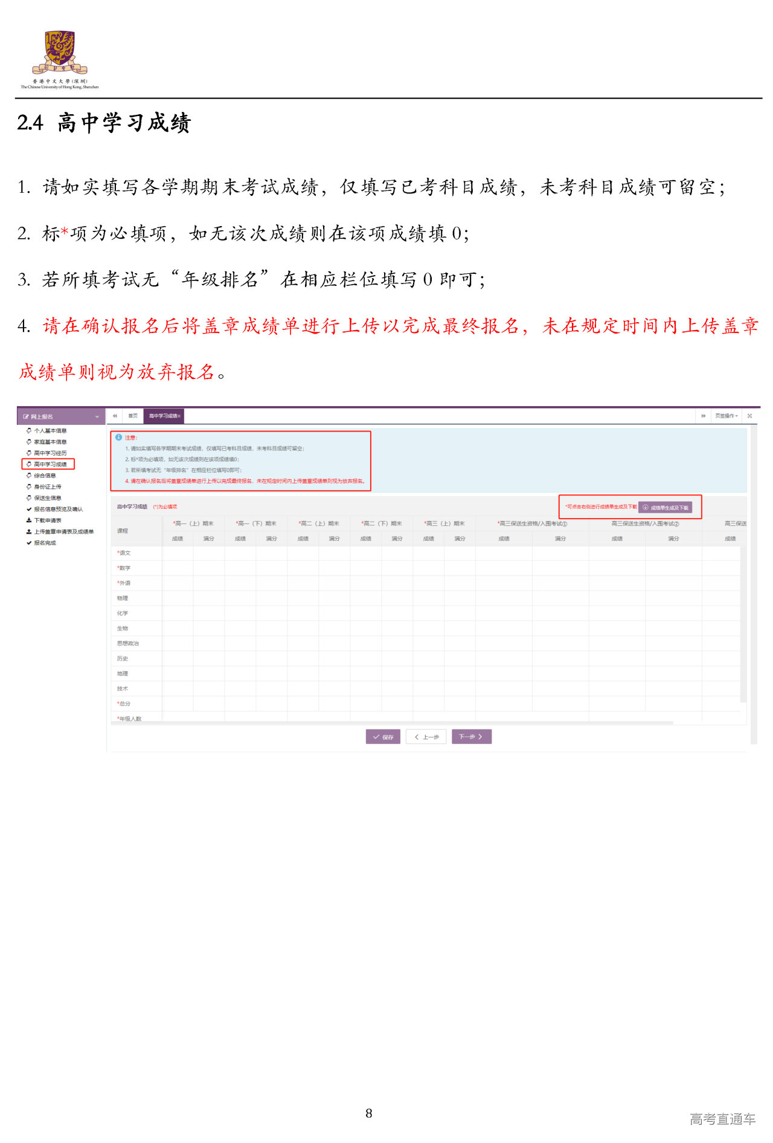773x1143 pixels.
Task: Open the 页签操作 dropdown
Action: (x=726, y=416)
